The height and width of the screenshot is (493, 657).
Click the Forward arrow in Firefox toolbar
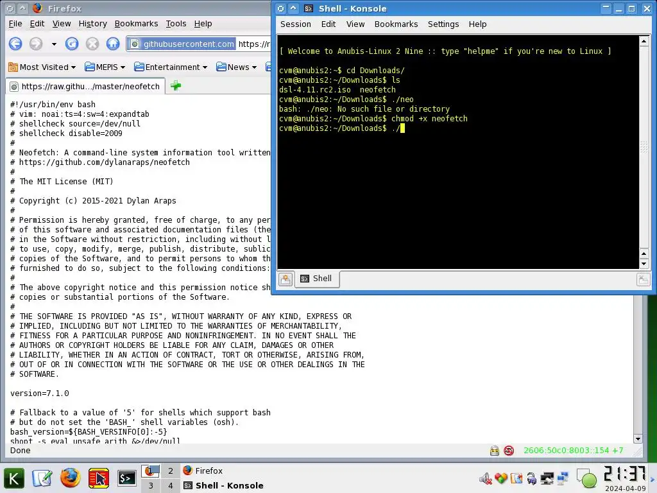click(36, 44)
